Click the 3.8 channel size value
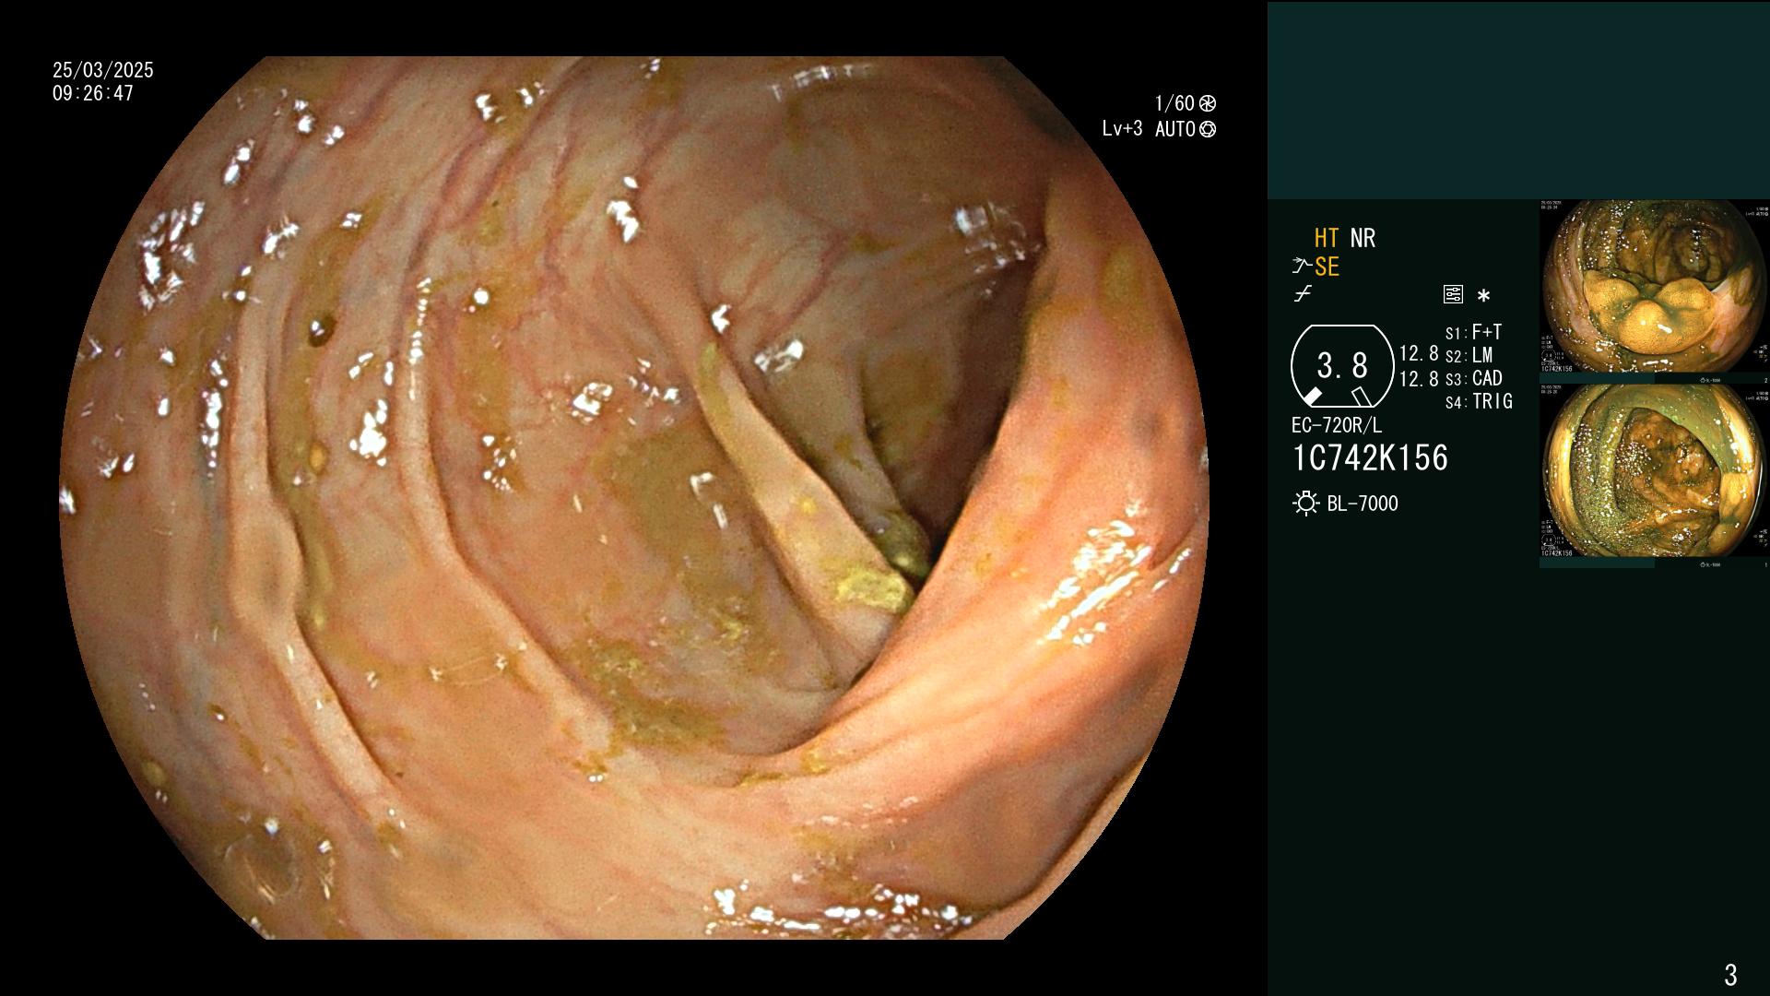The width and height of the screenshot is (1770, 996). [x=1342, y=366]
